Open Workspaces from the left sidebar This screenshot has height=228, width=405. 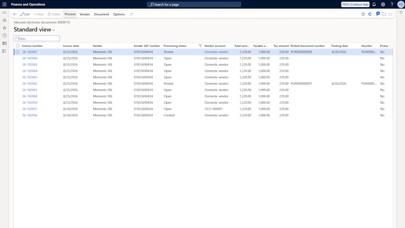4,43
